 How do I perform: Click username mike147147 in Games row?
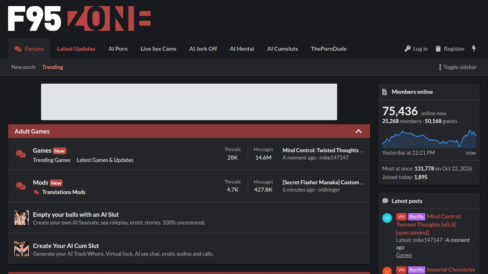point(334,157)
